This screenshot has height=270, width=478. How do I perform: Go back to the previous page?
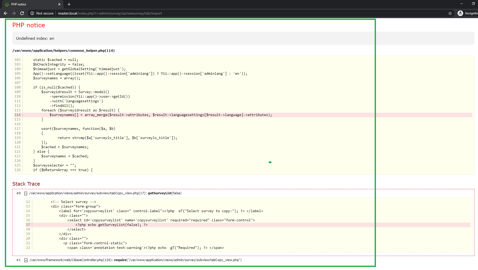(x=5, y=13)
